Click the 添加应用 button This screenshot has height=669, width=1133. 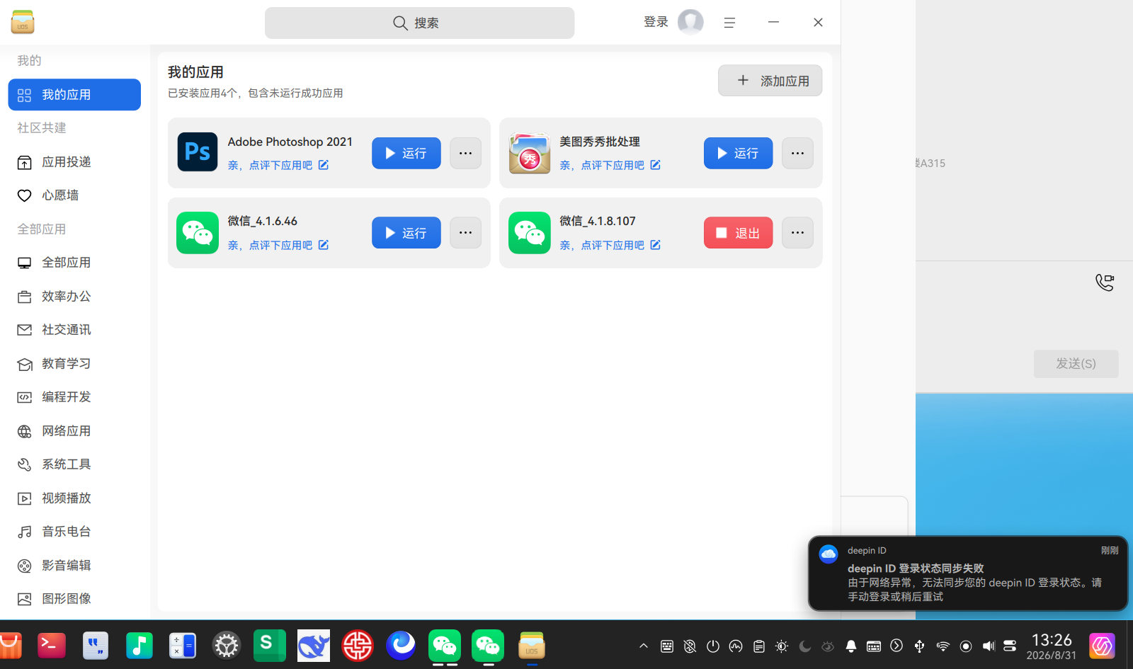point(770,81)
